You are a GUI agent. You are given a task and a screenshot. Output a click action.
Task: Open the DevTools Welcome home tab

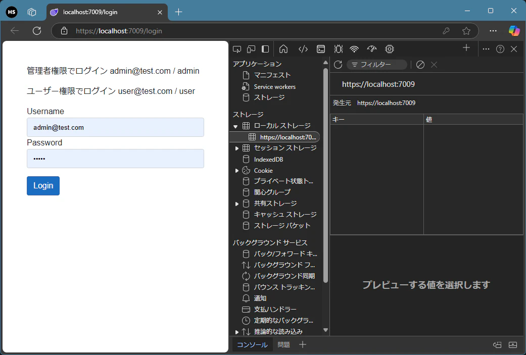[283, 49]
